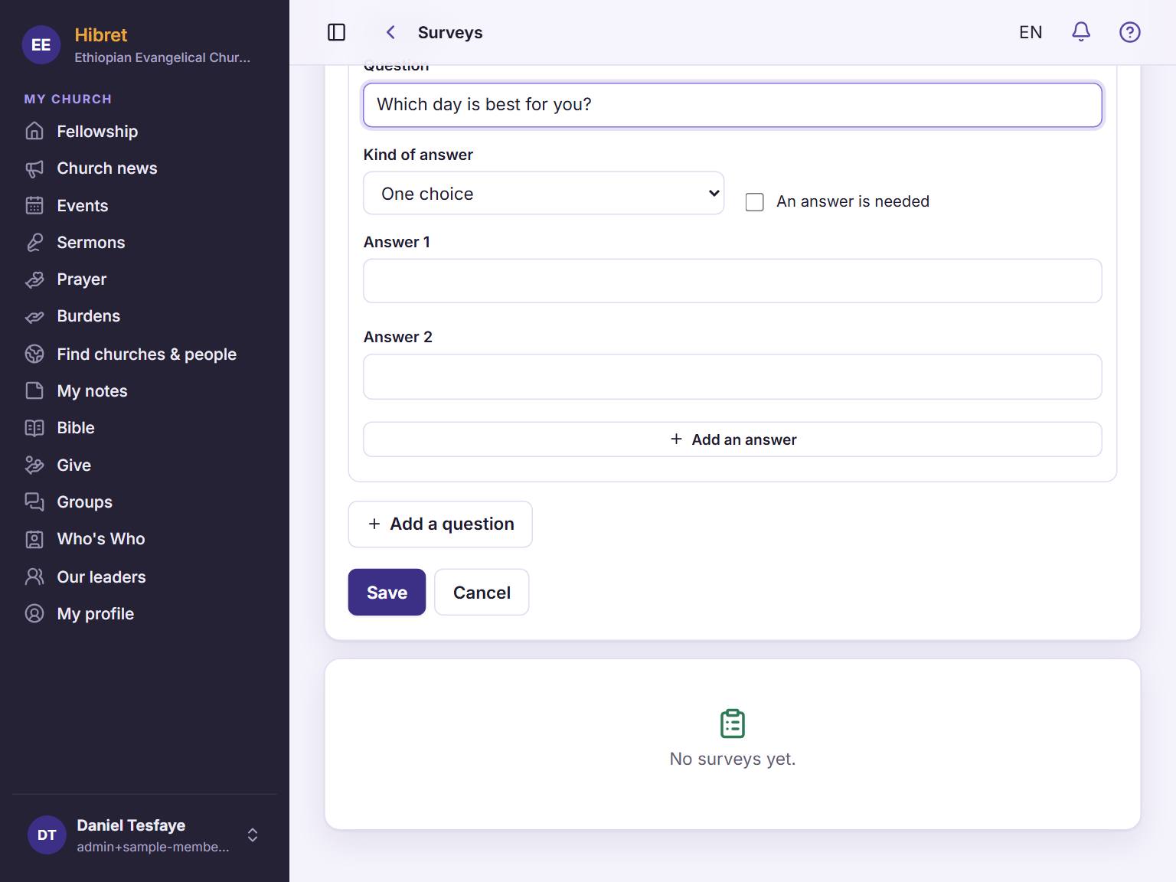The width and height of the screenshot is (1176, 882).
Task: Click the Question text field
Action: click(733, 105)
